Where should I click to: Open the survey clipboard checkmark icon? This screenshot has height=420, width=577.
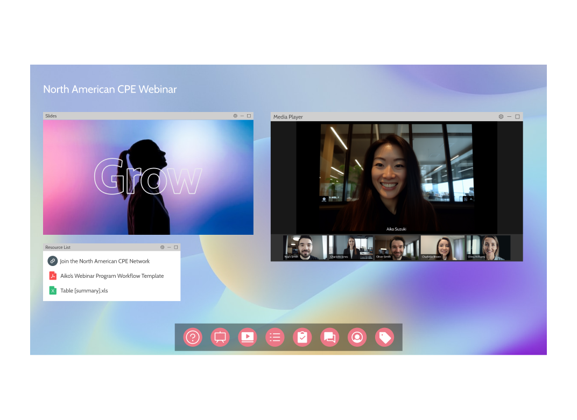(x=302, y=337)
